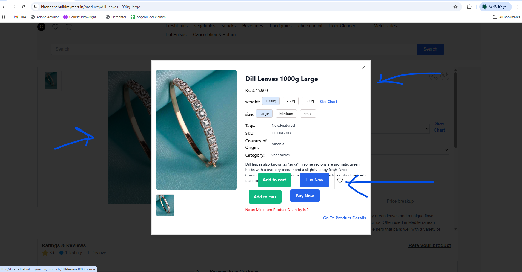Click the verified badge beside 1 Ratings

pyautogui.click(x=61, y=253)
